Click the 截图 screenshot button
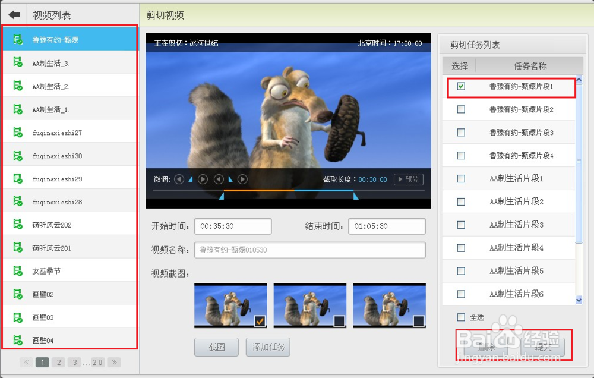 coord(216,346)
